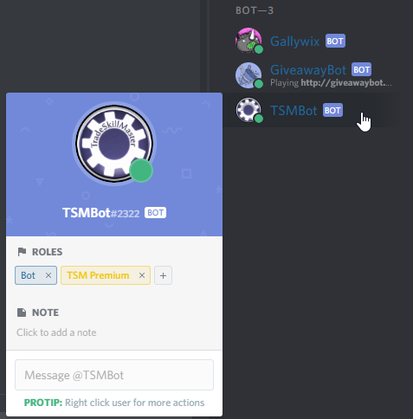Add a role with the plus button
Viewport: 413px width, 419px height.
163,275
